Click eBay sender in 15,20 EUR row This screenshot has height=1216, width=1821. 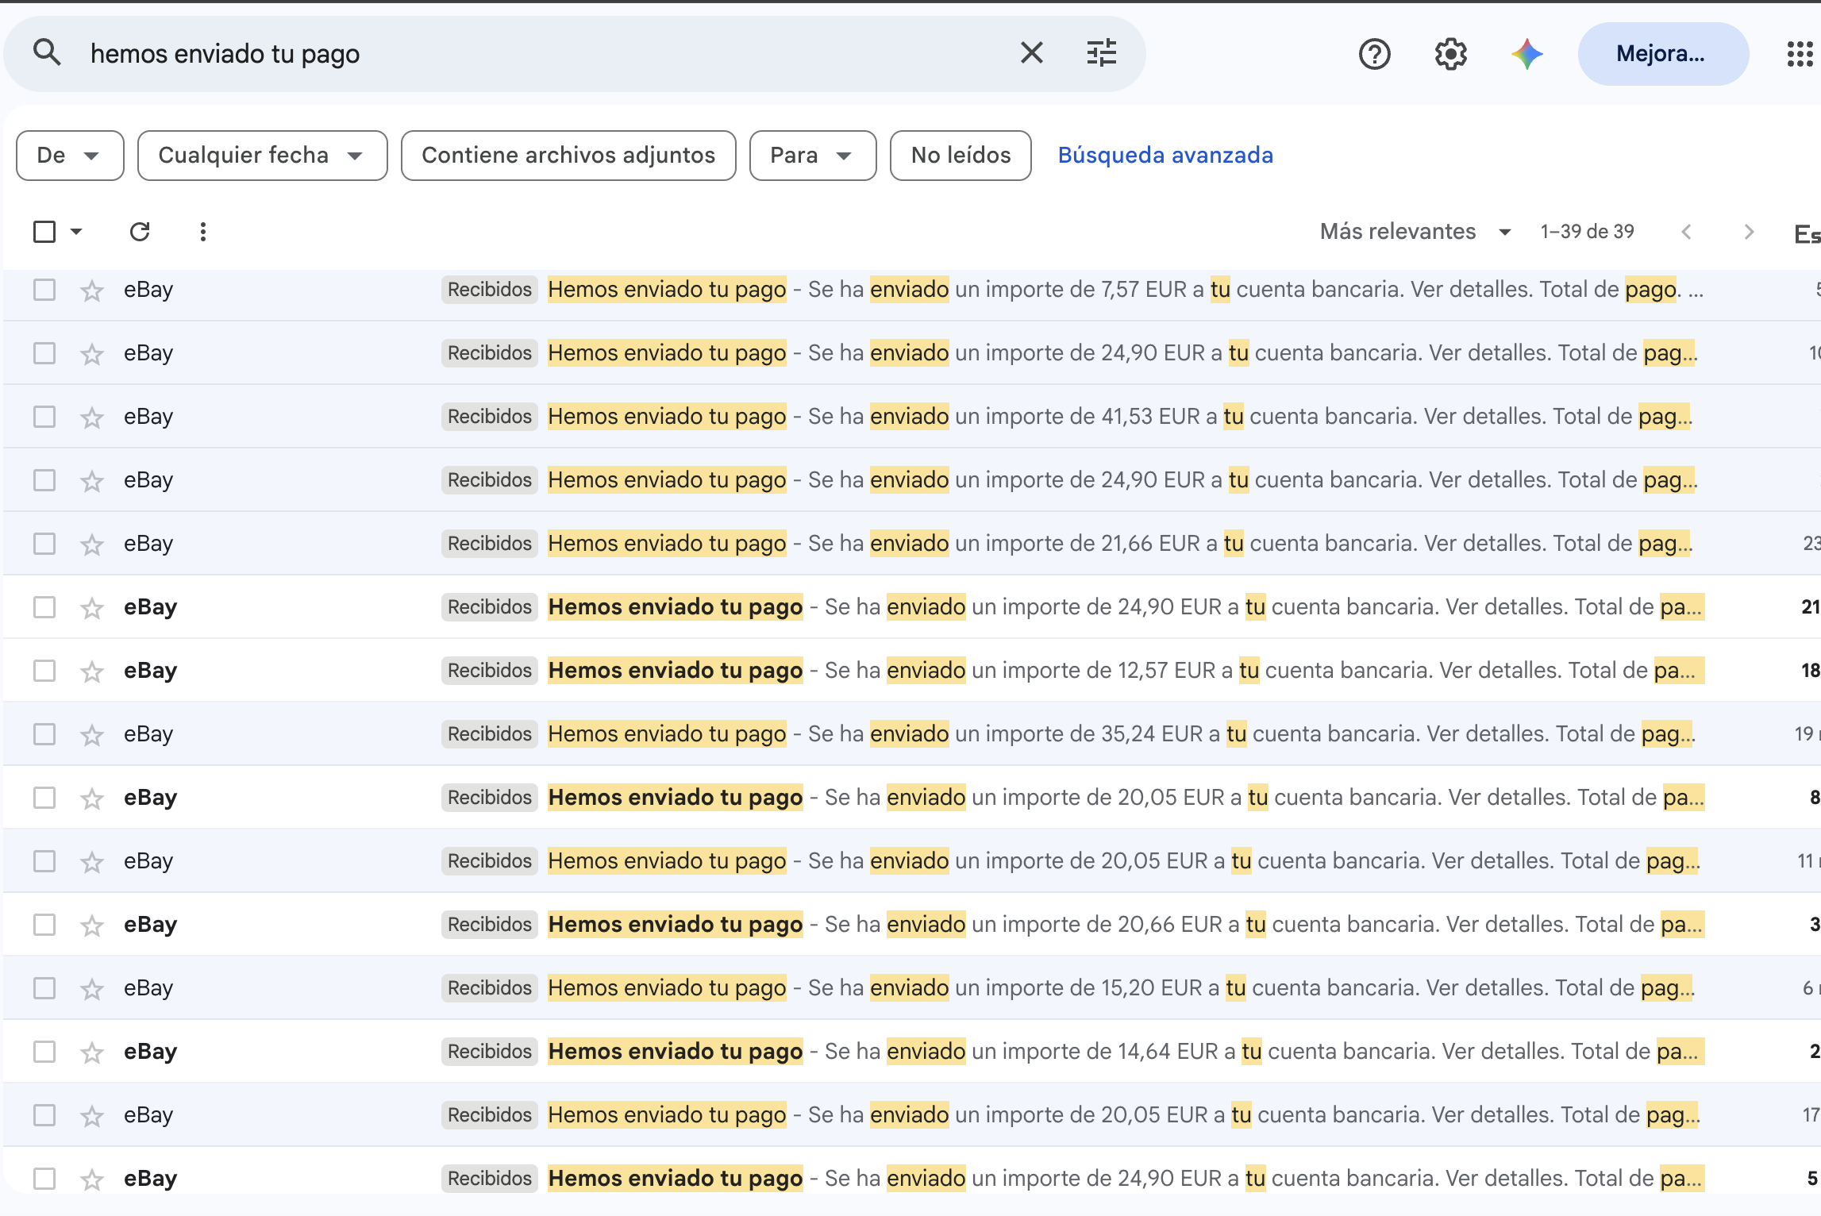[148, 988]
